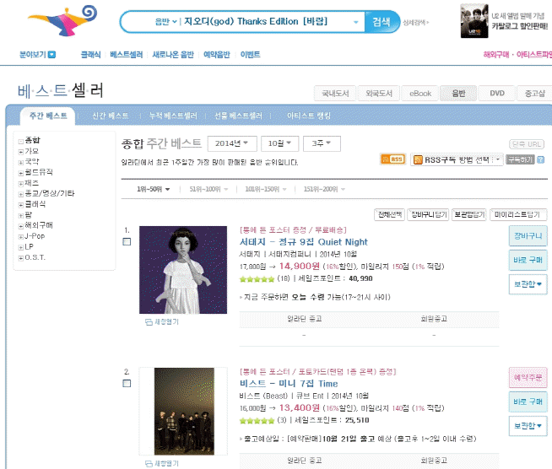Click 바로 구매 for Quiet Night
This screenshot has width=552, height=469.
tap(528, 260)
